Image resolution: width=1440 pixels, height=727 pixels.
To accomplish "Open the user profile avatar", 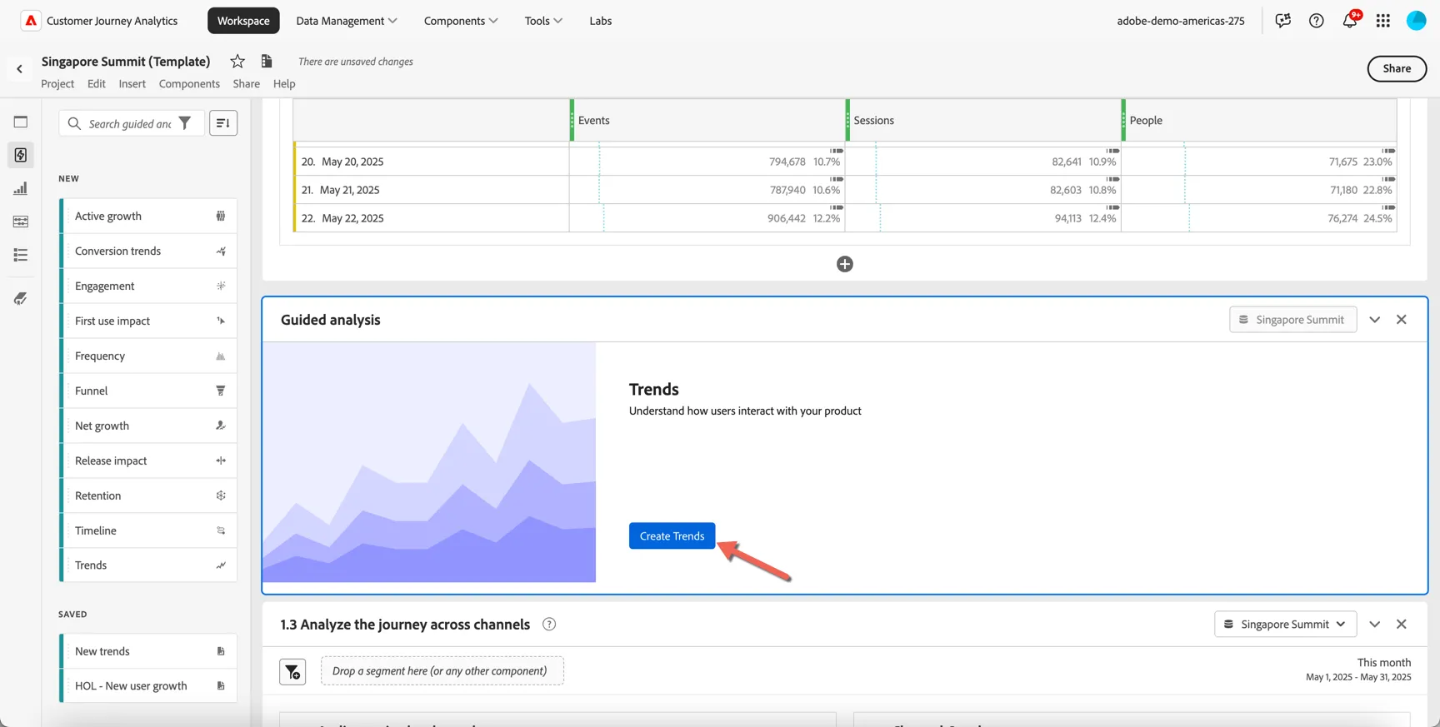I will click(x=1417, y=21).
